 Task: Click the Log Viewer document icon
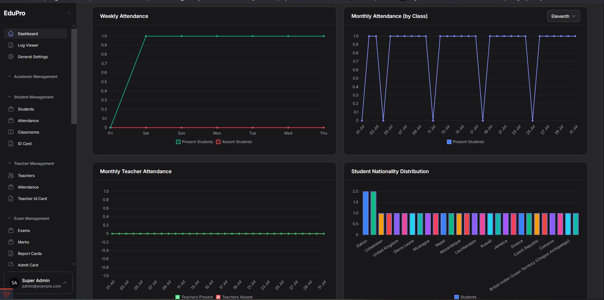coord(11,45)
